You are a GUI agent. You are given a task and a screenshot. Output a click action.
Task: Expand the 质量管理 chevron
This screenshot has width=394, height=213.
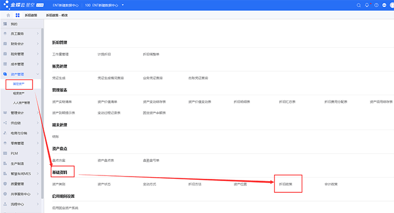[38, 184]
